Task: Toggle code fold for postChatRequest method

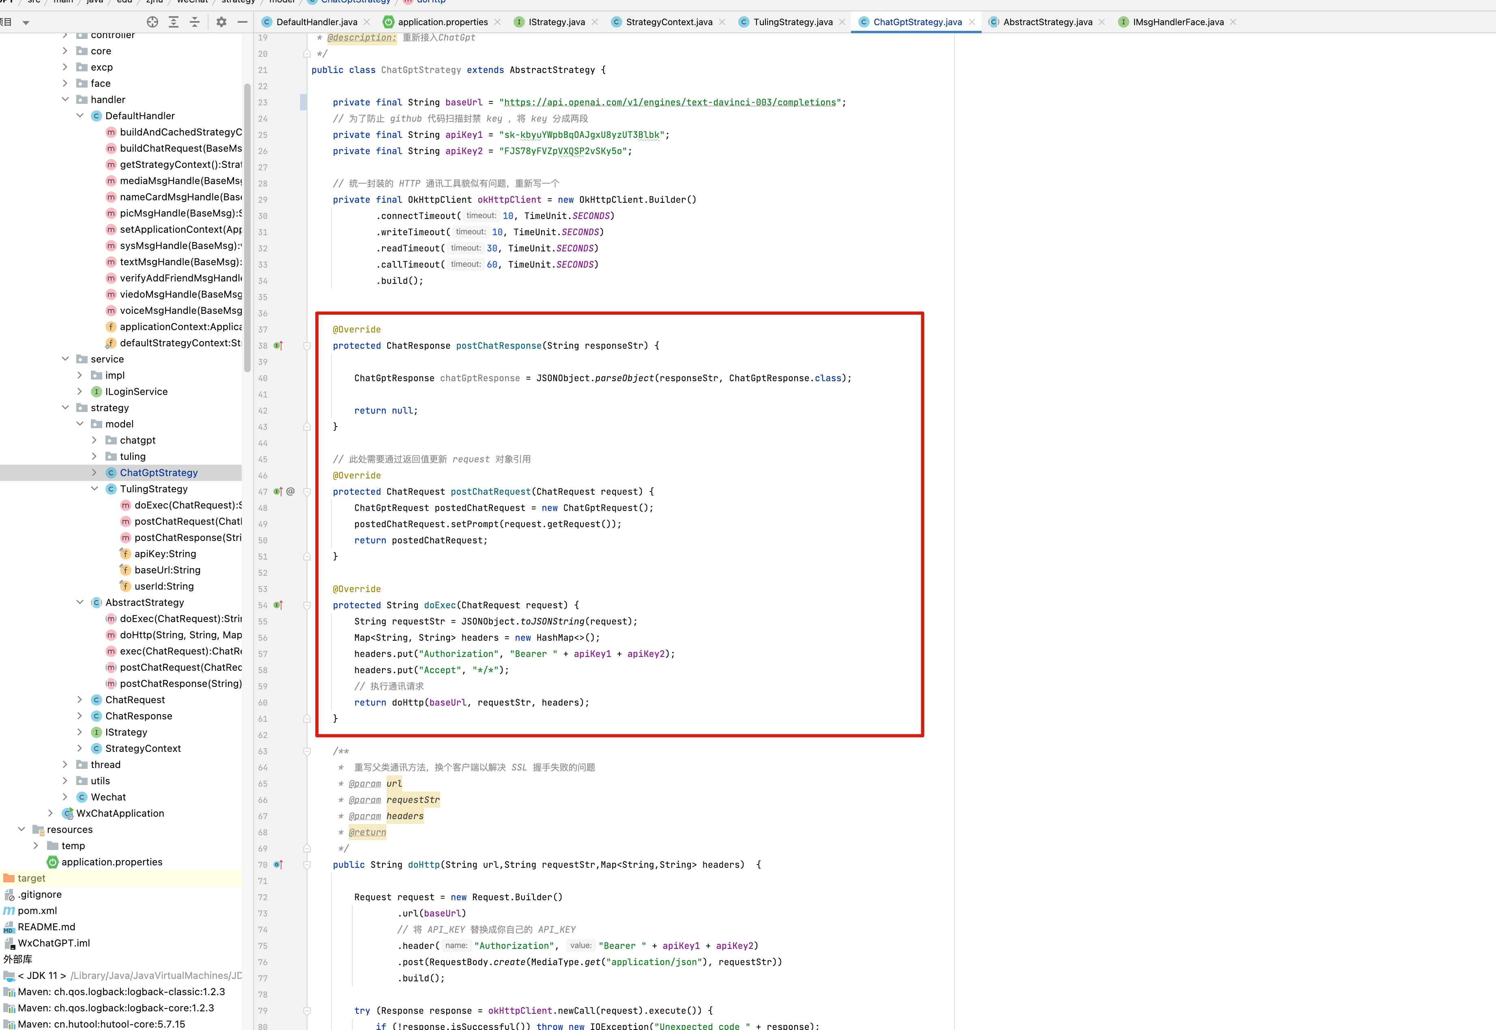Action: (307, 492)
